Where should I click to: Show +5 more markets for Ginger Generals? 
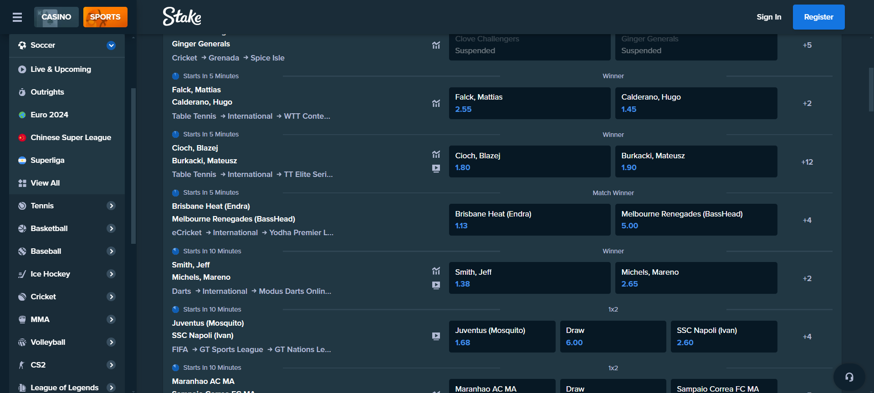(x=807, y=45)
